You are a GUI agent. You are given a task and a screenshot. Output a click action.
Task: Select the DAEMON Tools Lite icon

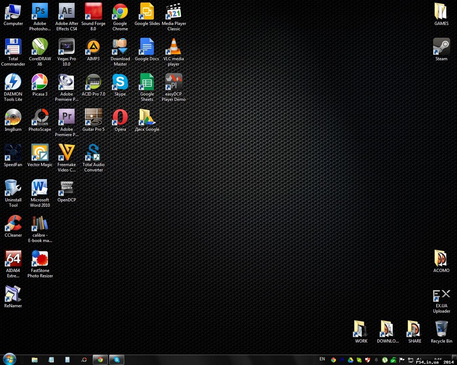[13, 83]
